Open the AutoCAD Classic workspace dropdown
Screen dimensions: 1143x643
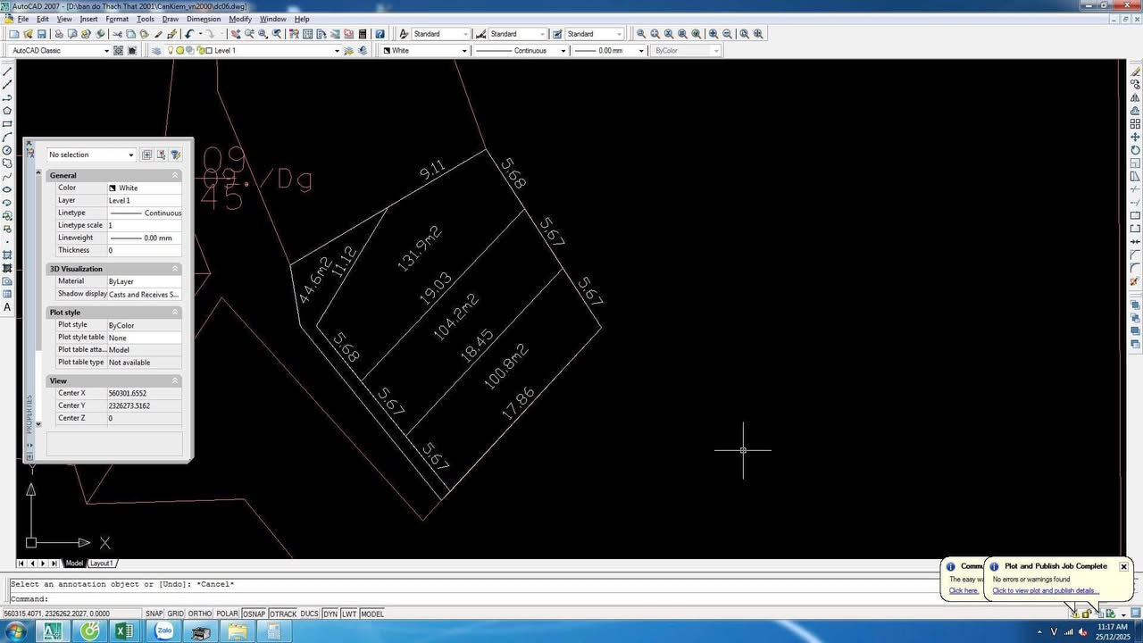point(106,51)
